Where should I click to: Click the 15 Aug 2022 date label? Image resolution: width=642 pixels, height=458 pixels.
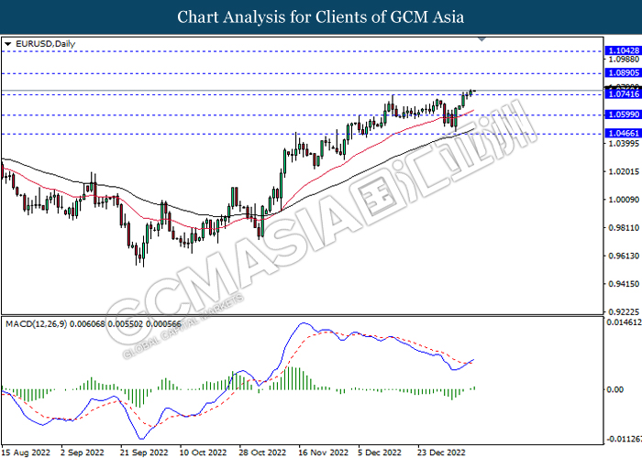click(x=26, y=453)
